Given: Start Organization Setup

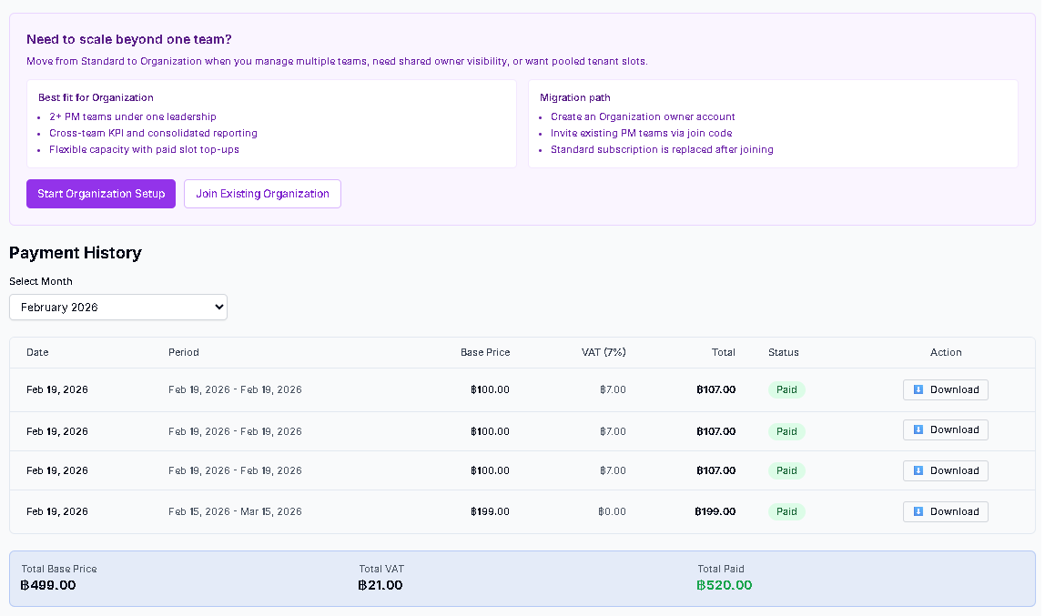Looking at the screenshot, I should (x=100, y=194).
